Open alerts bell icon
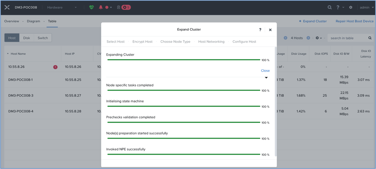This screenshot has width=376, height=169. pos(101,7)
